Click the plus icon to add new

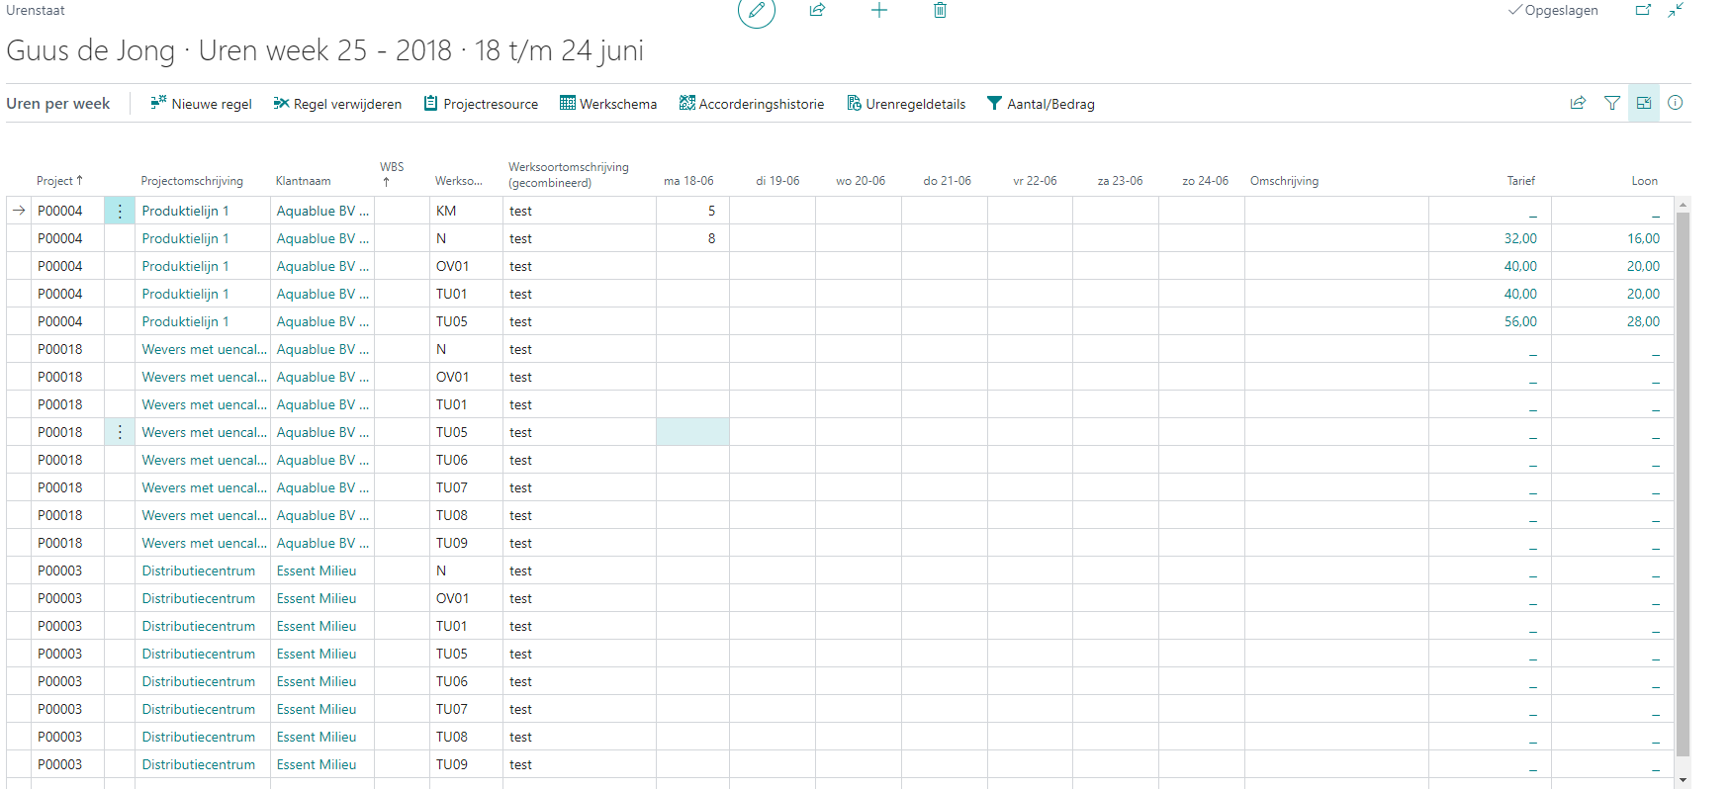(x=878, y=11)
